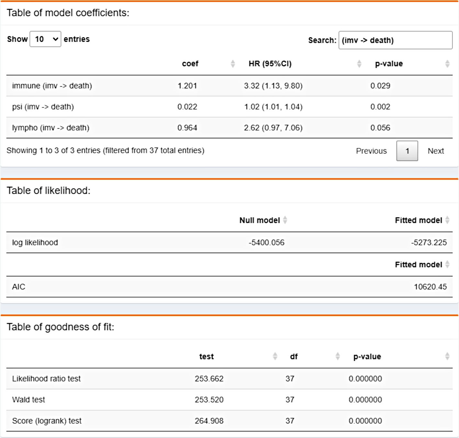Sort likelihood table by Null model arrows
The height and width of the screenshot is (438, 459).
(285, 220)
